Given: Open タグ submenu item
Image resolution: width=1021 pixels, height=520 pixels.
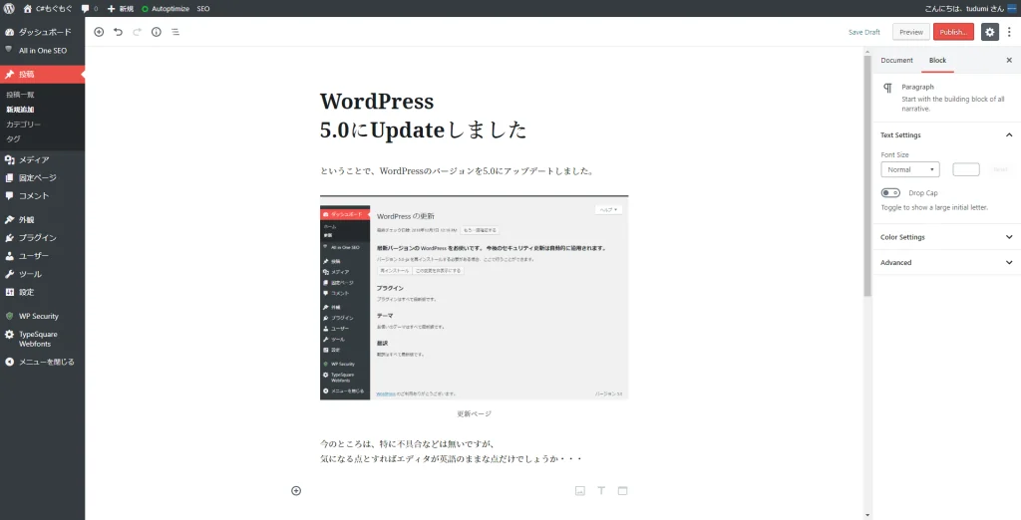Looking at the screenshot, I should [13, 138].
